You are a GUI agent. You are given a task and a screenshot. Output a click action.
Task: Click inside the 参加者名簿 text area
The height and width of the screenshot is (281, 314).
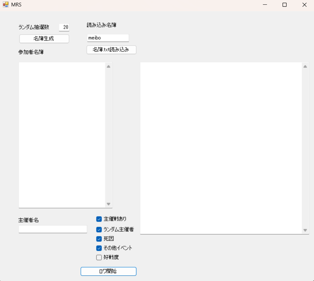62,135
